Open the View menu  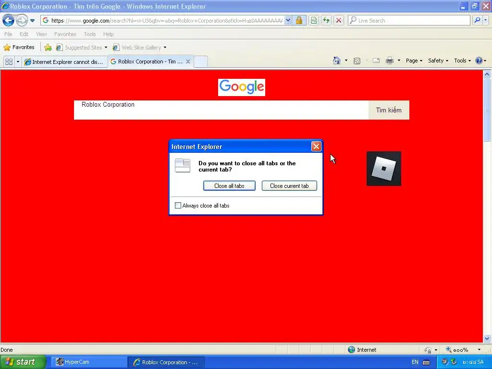point(41,34)
